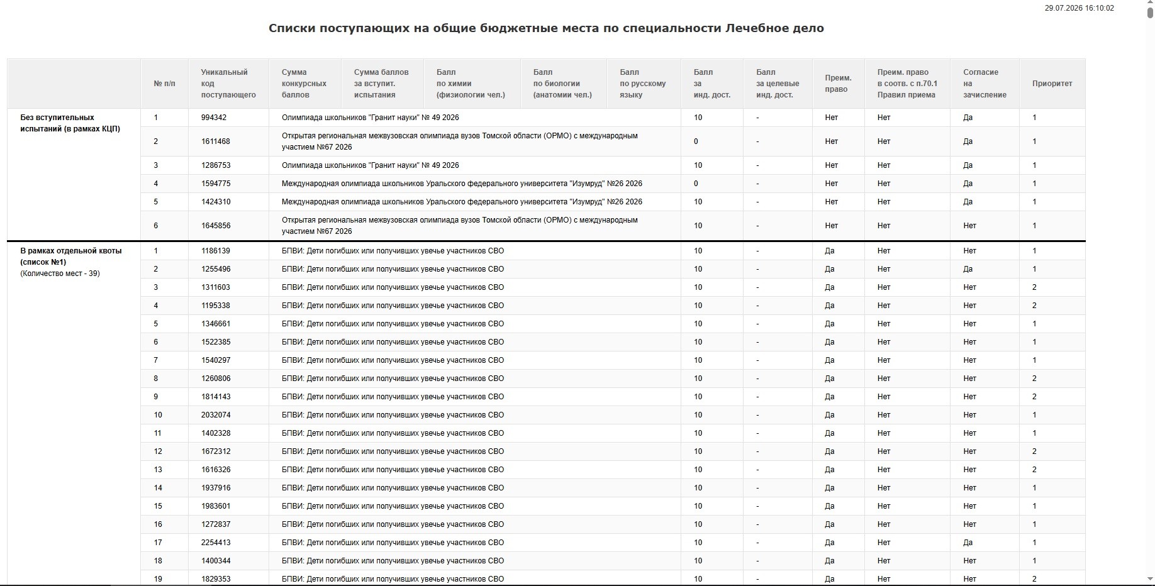Click applicant code 1645856
Screen dimensions: 1155x586
216,226
